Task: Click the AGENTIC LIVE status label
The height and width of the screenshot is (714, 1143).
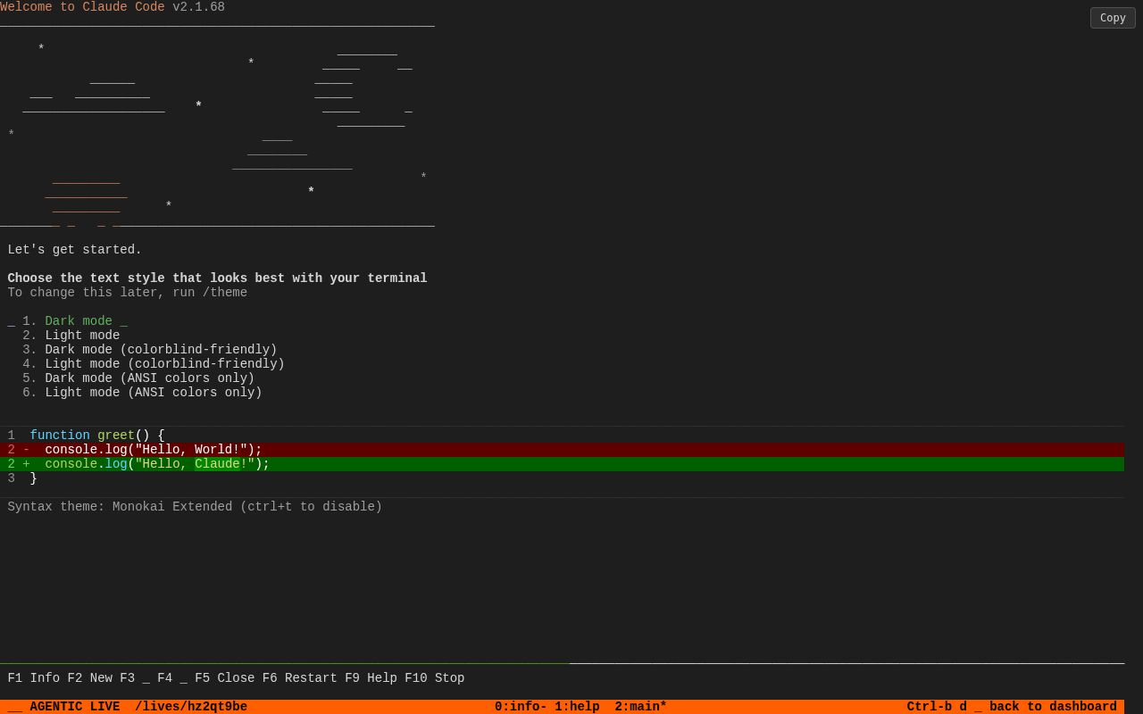Action: 74,707
